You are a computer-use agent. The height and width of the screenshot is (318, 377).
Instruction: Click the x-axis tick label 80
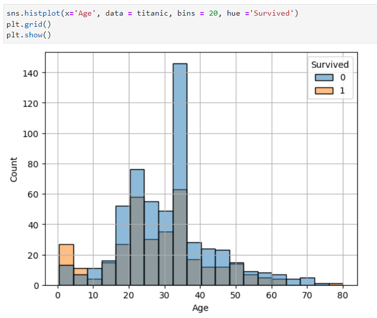coord(343,295)
